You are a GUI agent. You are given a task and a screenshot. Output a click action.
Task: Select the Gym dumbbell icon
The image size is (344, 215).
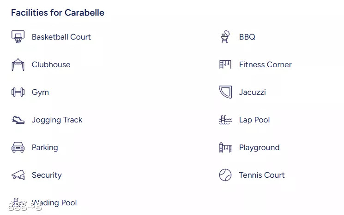(18, 92)
